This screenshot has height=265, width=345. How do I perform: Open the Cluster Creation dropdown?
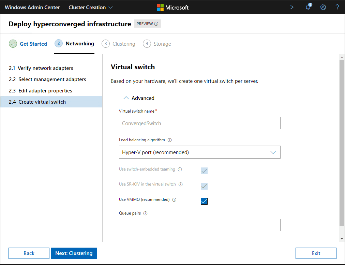tap(90, 7)
